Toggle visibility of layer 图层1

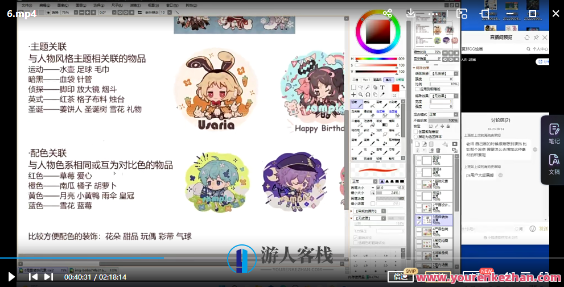pos(419,159)
